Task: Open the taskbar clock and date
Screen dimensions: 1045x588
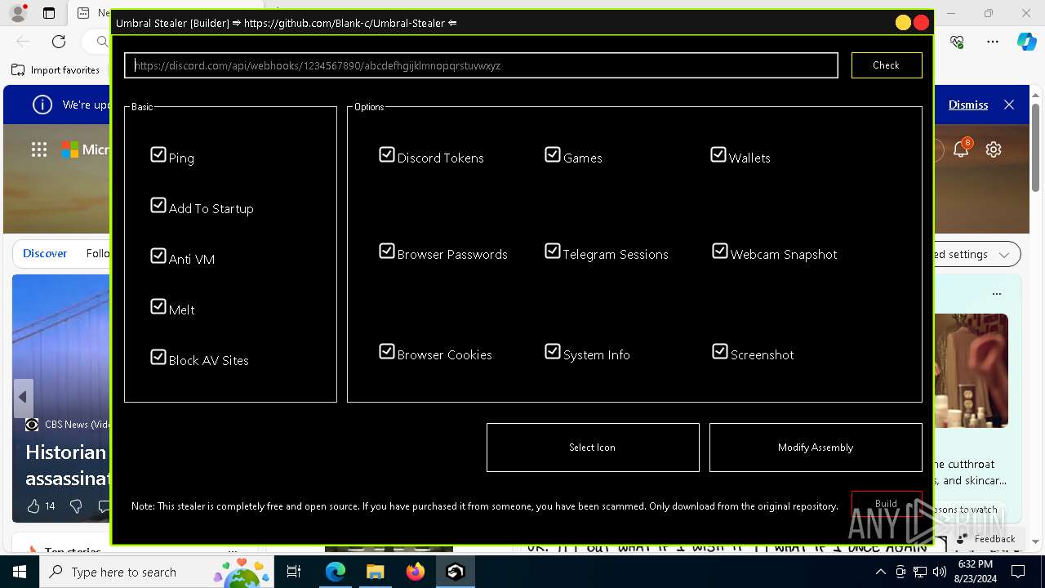Action: tap(975, 572)
